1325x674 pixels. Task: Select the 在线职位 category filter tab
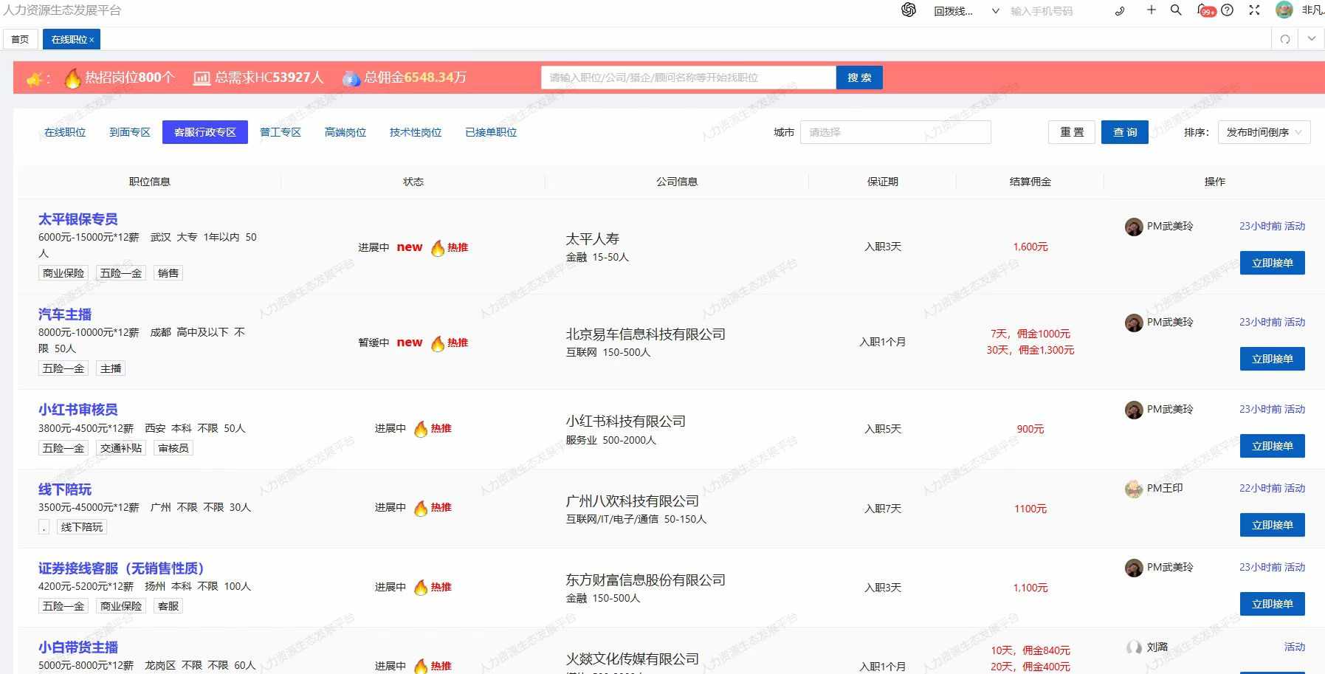(65, 132)
